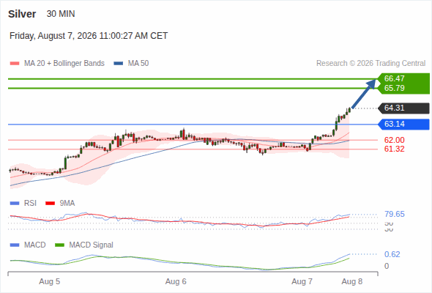Click the Aug 8 date axis label
This screenshot has width=432, height=293.
(352, 282)
